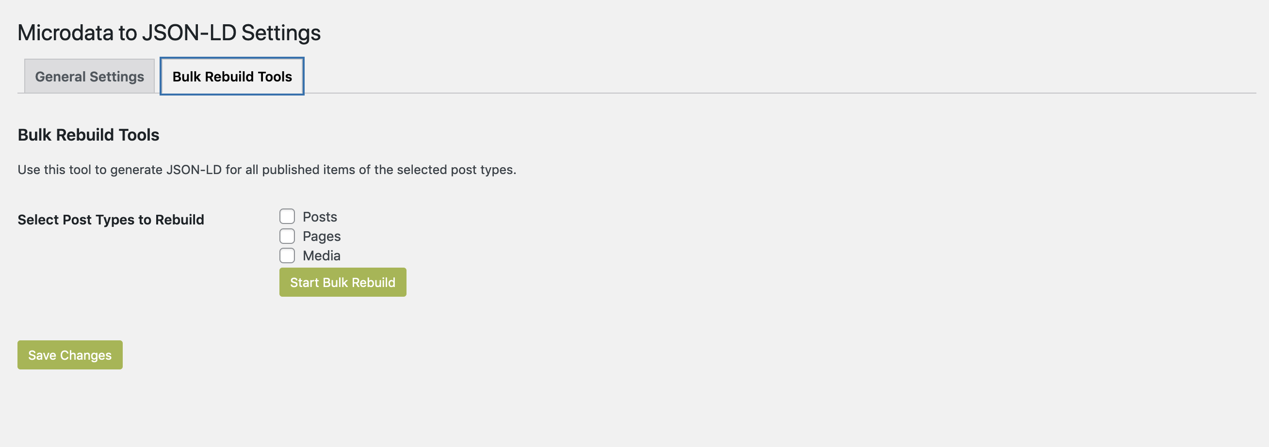Image resolution: width=1269 pixels, height=447 pixels.
Task: Begin generating JSON-LD with Start Bulk Rebuild
Action: coord(342,282)
